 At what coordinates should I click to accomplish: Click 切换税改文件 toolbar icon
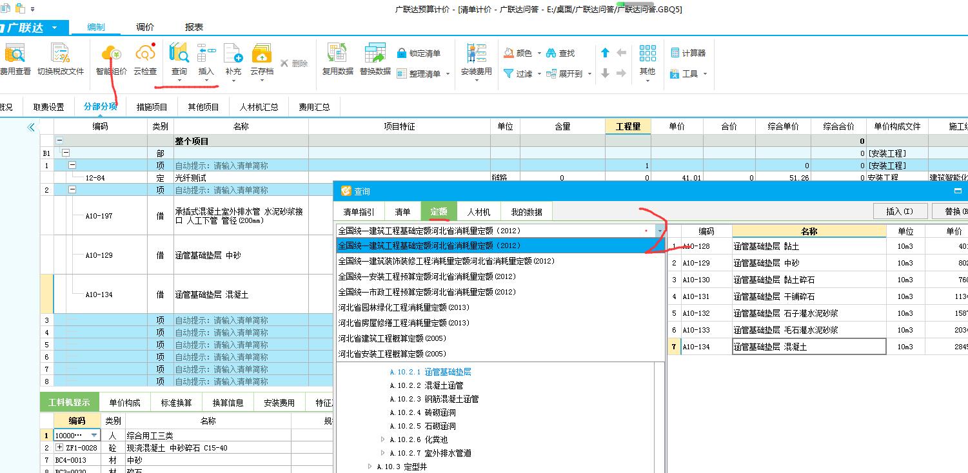point(61,60)
